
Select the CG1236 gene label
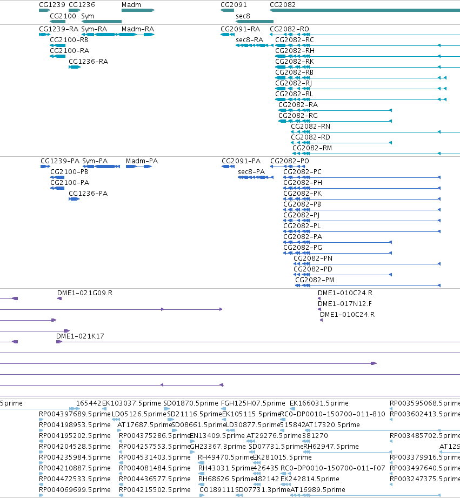tap(82, 5)
